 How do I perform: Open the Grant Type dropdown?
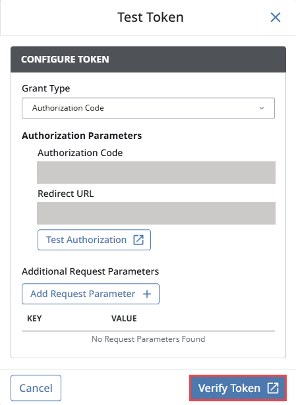(x=148, y=108)
